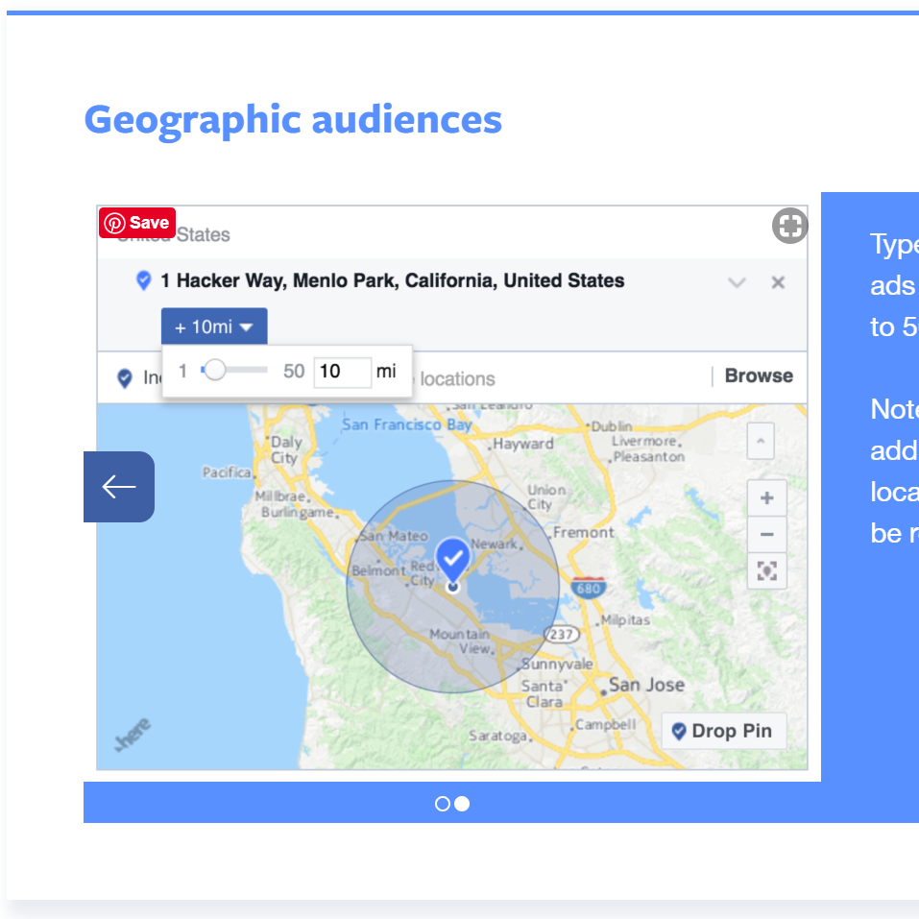This screenshot has width=919, height=919.
Task: Click the Milpitas map label
Action: tap(625, 619)
